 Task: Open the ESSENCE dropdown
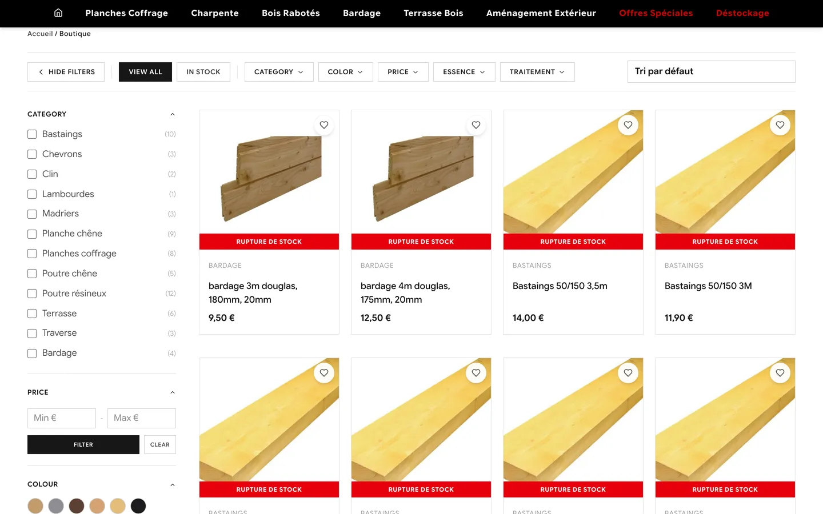pyautogui.click(x=464, y=72)
